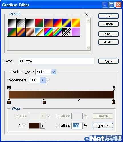The image size is (123, 142).
Task: Click the Load... button
Action: (108, 34)
